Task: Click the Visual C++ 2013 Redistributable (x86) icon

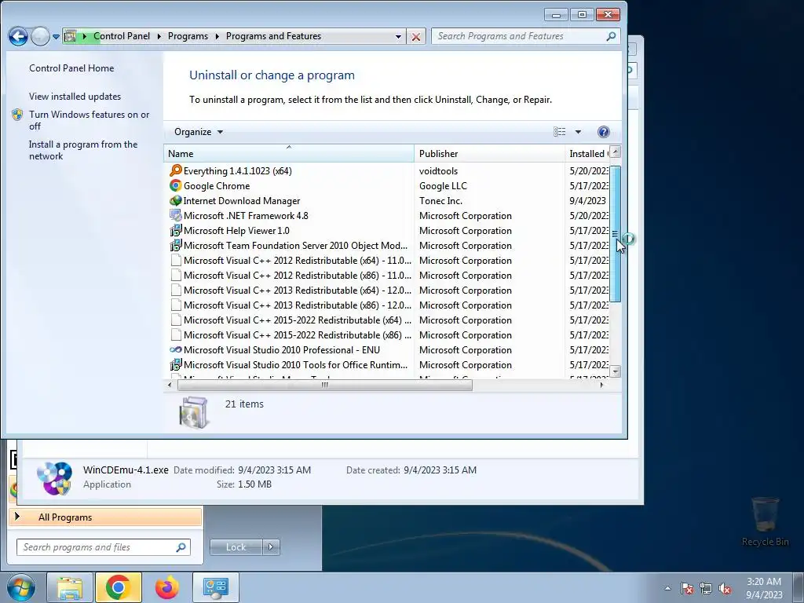Action: click(176, 305)
